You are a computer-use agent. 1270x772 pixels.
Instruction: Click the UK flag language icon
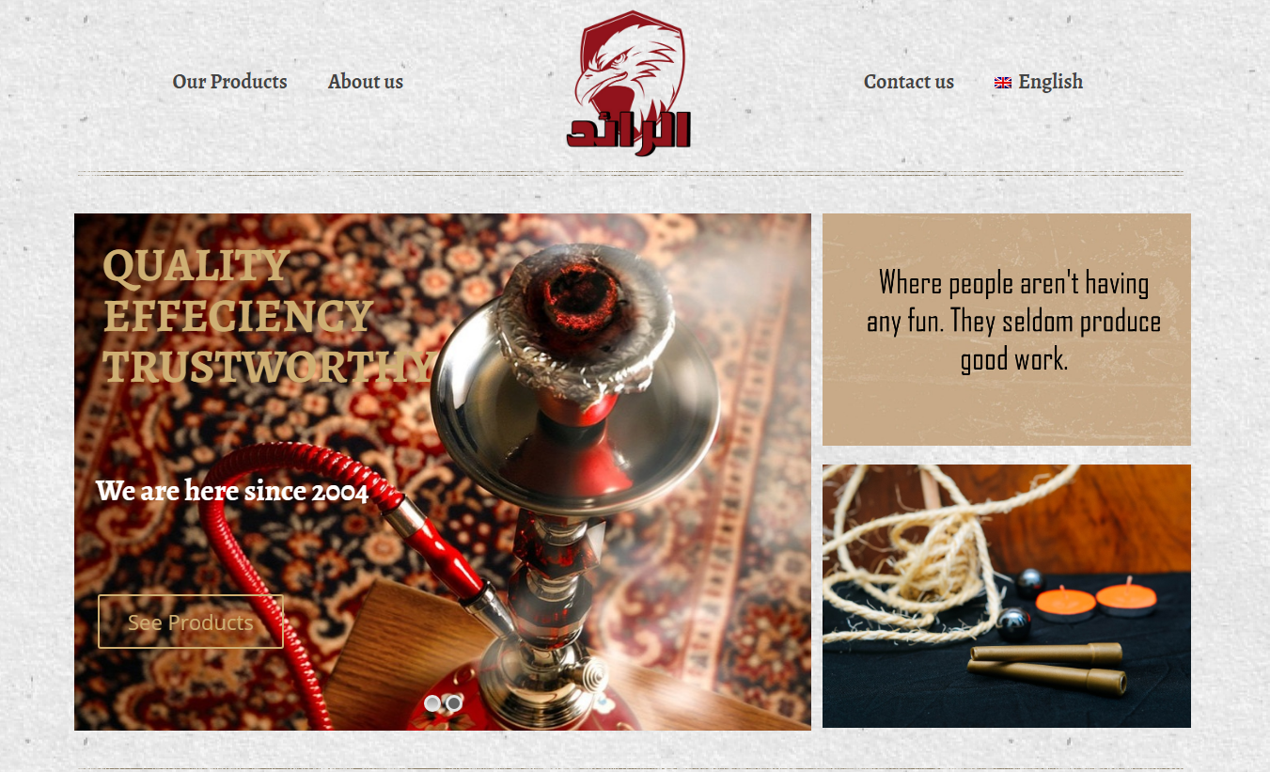pos(1003,83)
